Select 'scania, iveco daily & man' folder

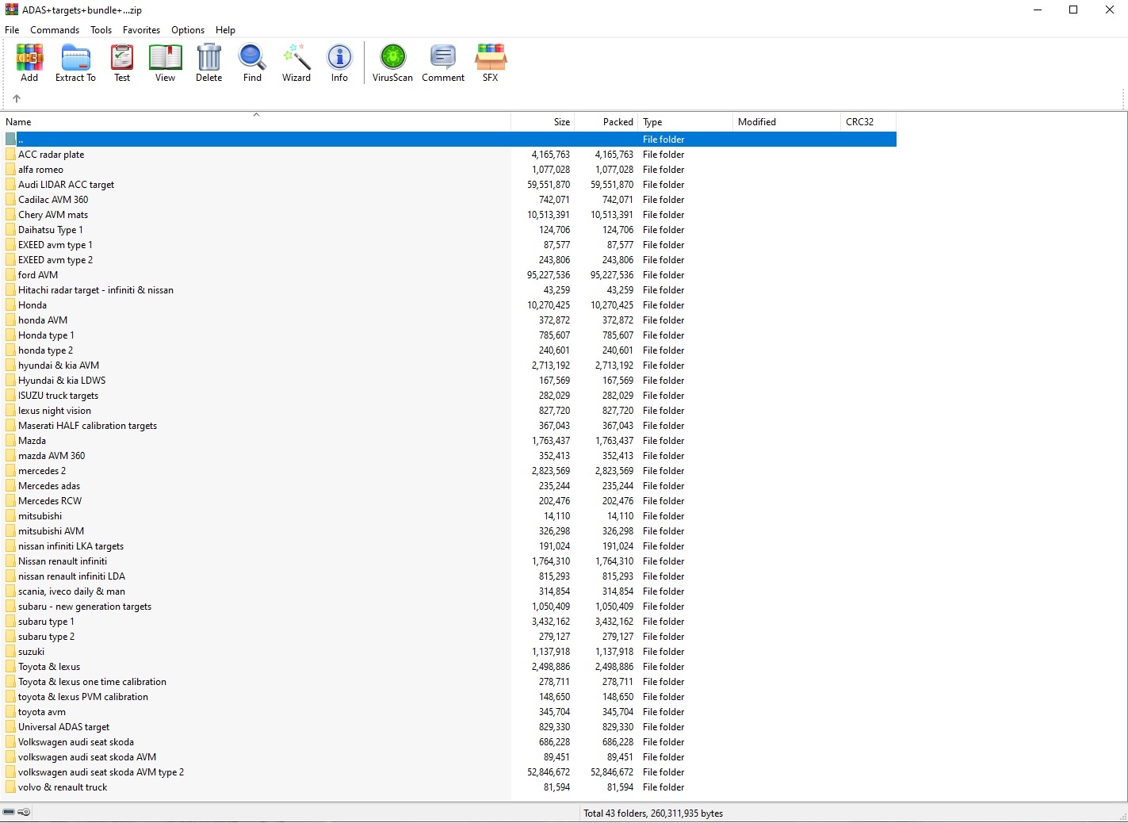pyautogui.click(x=71, y=591)
